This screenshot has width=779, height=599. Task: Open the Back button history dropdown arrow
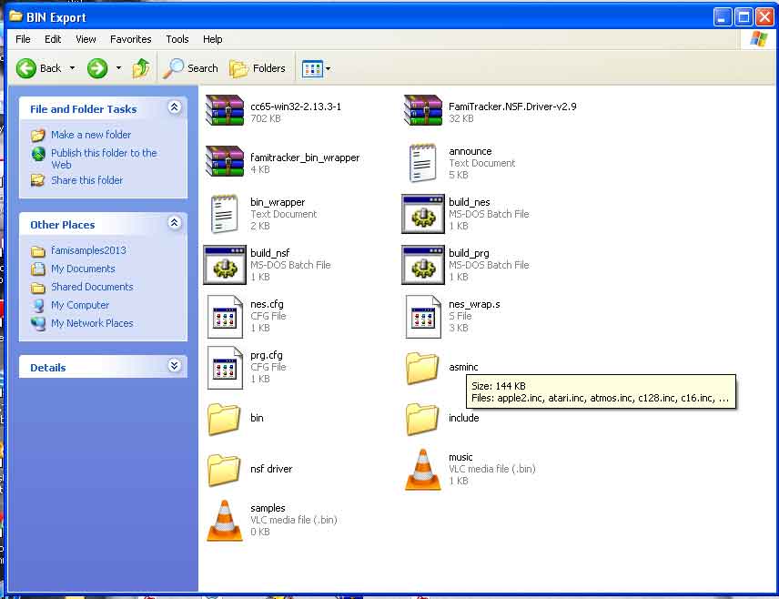tap(72, 68)
